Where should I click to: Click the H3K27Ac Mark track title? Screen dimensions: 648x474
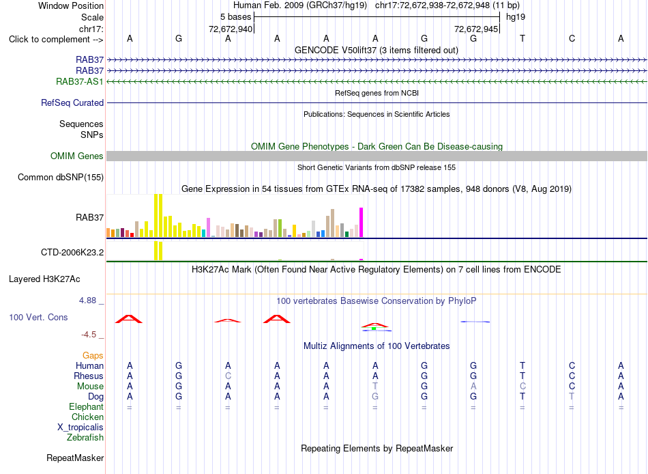377,270
